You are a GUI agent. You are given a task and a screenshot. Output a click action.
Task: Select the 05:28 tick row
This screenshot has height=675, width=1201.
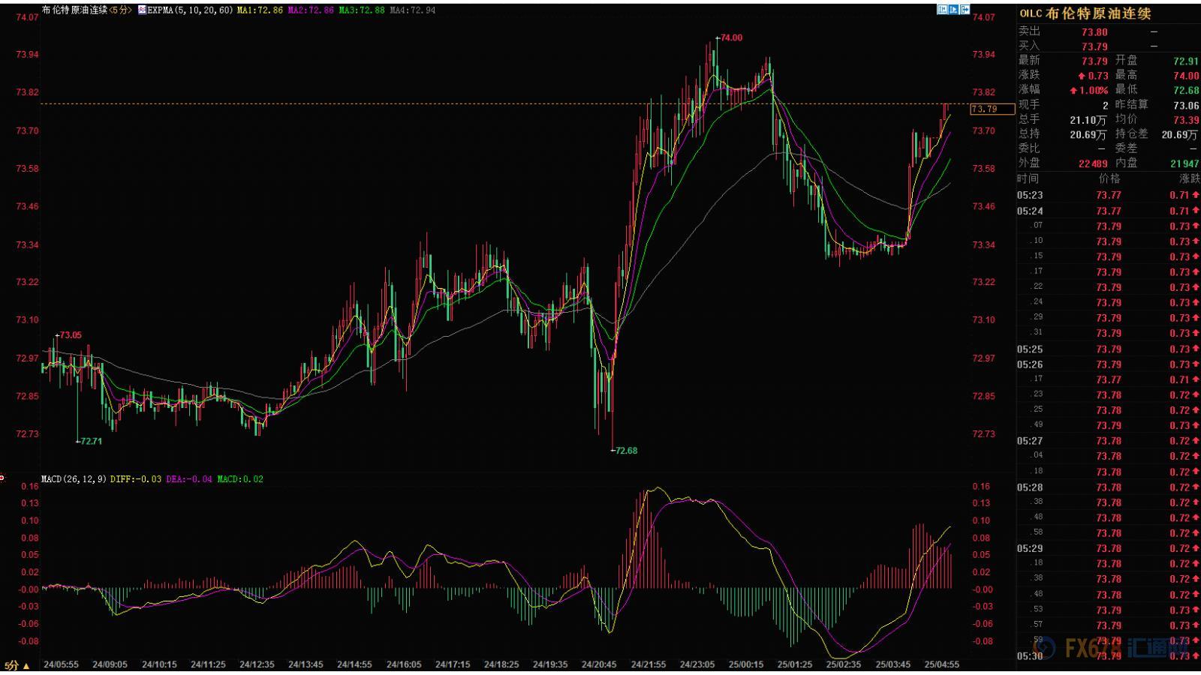point(1109,487)
